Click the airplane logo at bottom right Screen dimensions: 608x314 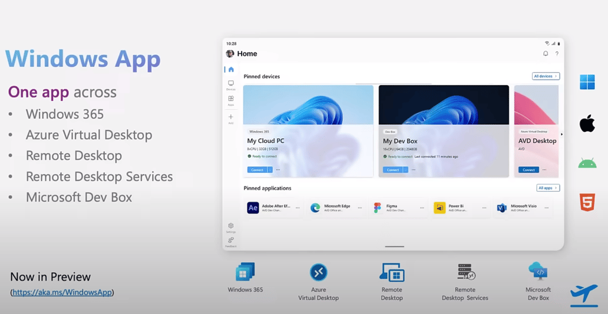[x=584, y=295]
